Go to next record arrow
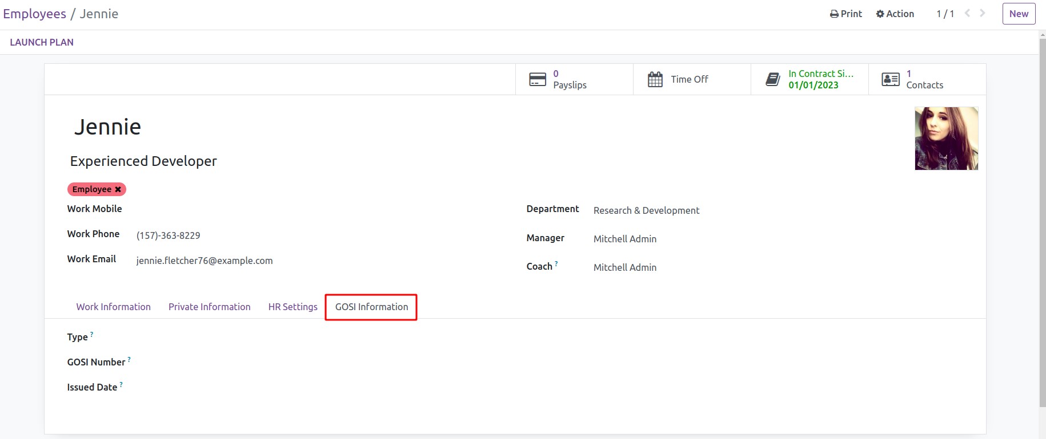The height and width of the screenshot is (439, 1046). tap(983, 13)
